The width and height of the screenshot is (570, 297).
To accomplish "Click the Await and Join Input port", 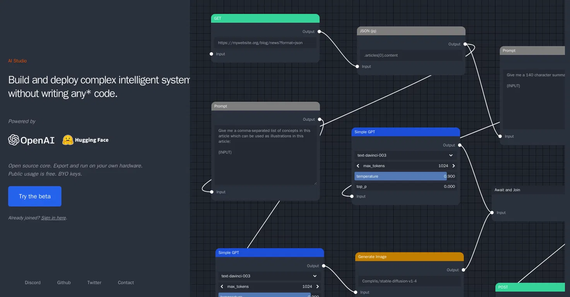I will 492,213.
